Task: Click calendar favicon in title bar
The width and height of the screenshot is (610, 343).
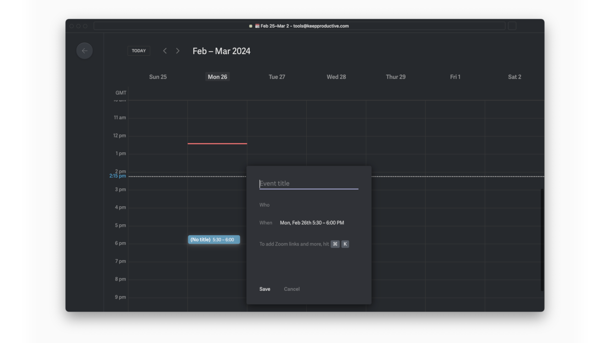Action: [257, 26]
